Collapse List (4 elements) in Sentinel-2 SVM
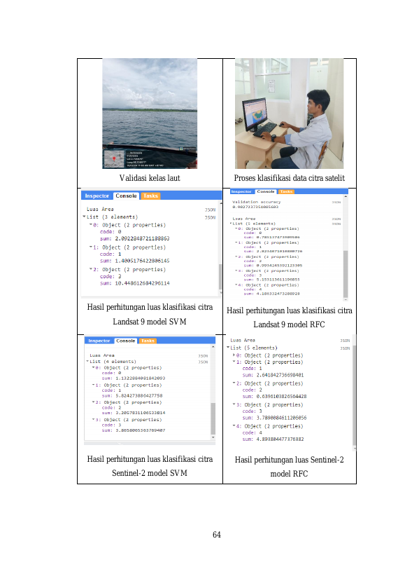 87,362
